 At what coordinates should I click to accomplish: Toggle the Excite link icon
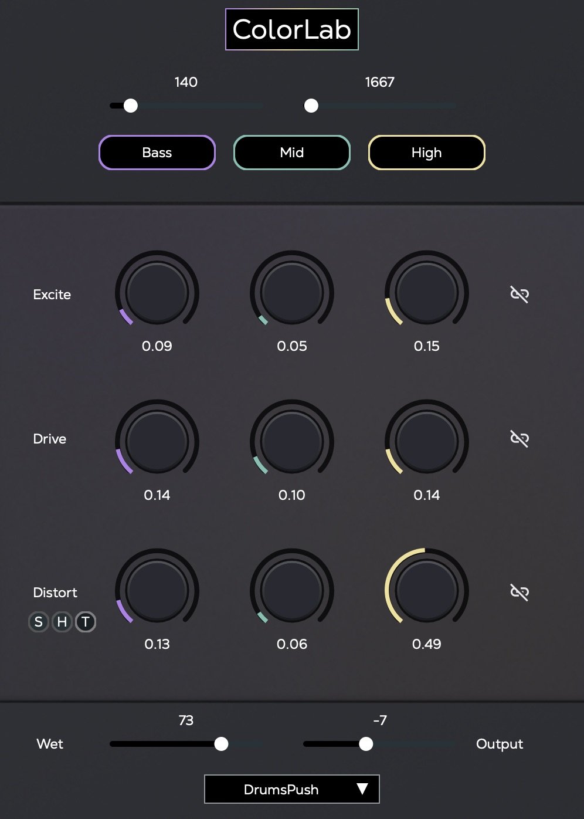(520, 295)
